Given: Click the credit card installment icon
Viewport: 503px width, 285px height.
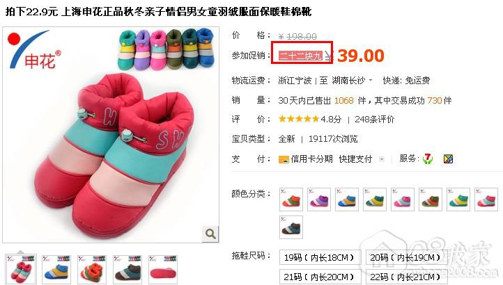Looking at the screenshot, I should (284, 159).
